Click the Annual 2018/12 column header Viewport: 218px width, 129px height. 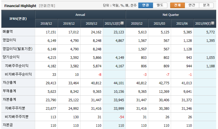[x=46, y=23]
